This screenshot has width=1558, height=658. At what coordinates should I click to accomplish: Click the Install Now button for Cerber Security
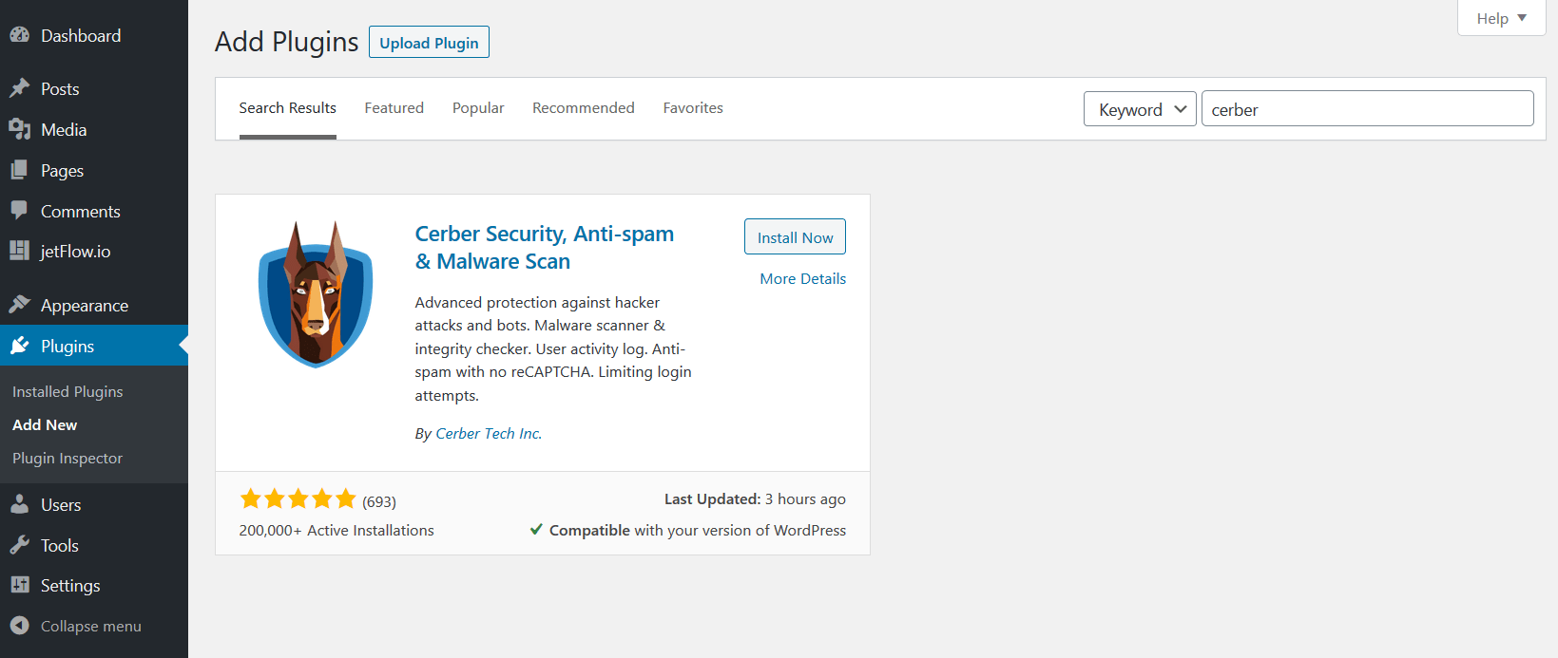pos(795,236)
